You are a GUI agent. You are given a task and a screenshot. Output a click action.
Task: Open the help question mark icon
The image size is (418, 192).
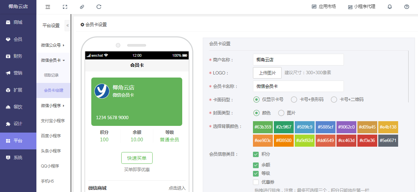[407, 7]
